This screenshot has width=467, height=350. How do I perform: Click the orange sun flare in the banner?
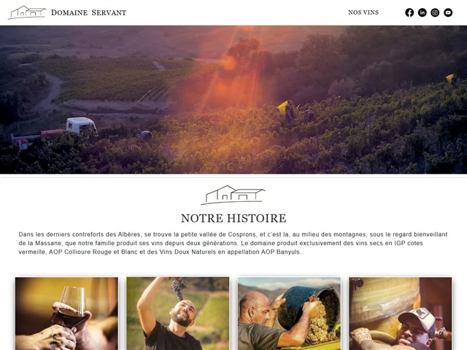tap(228, 63)
